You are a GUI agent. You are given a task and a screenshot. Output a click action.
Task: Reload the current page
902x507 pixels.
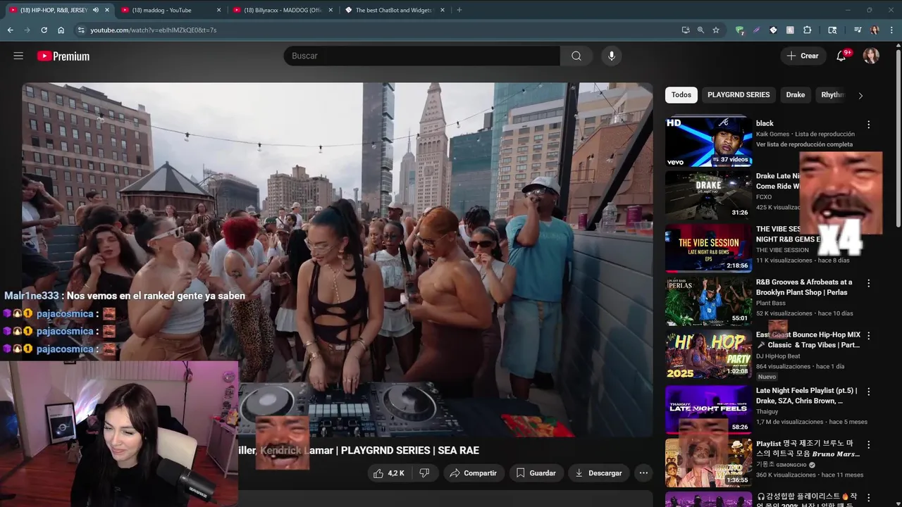(44, 30)
